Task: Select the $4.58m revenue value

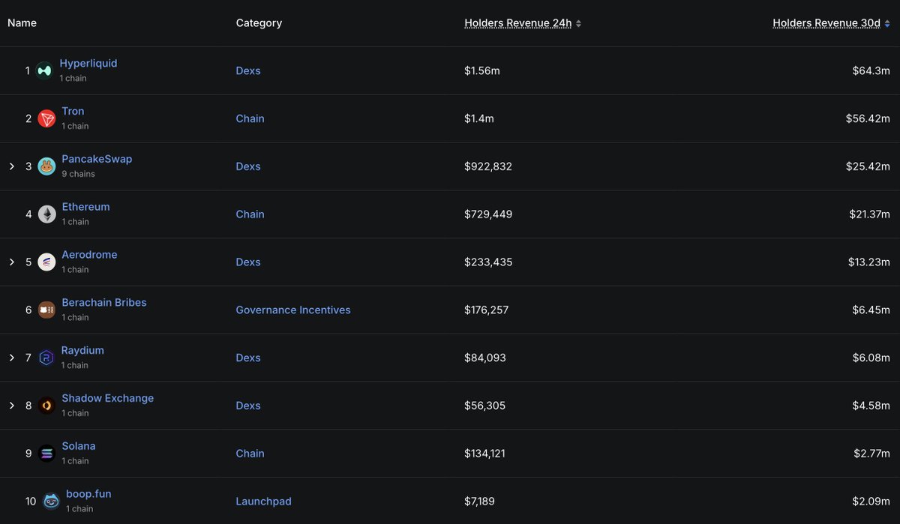Action: click(x=871, y=406)
